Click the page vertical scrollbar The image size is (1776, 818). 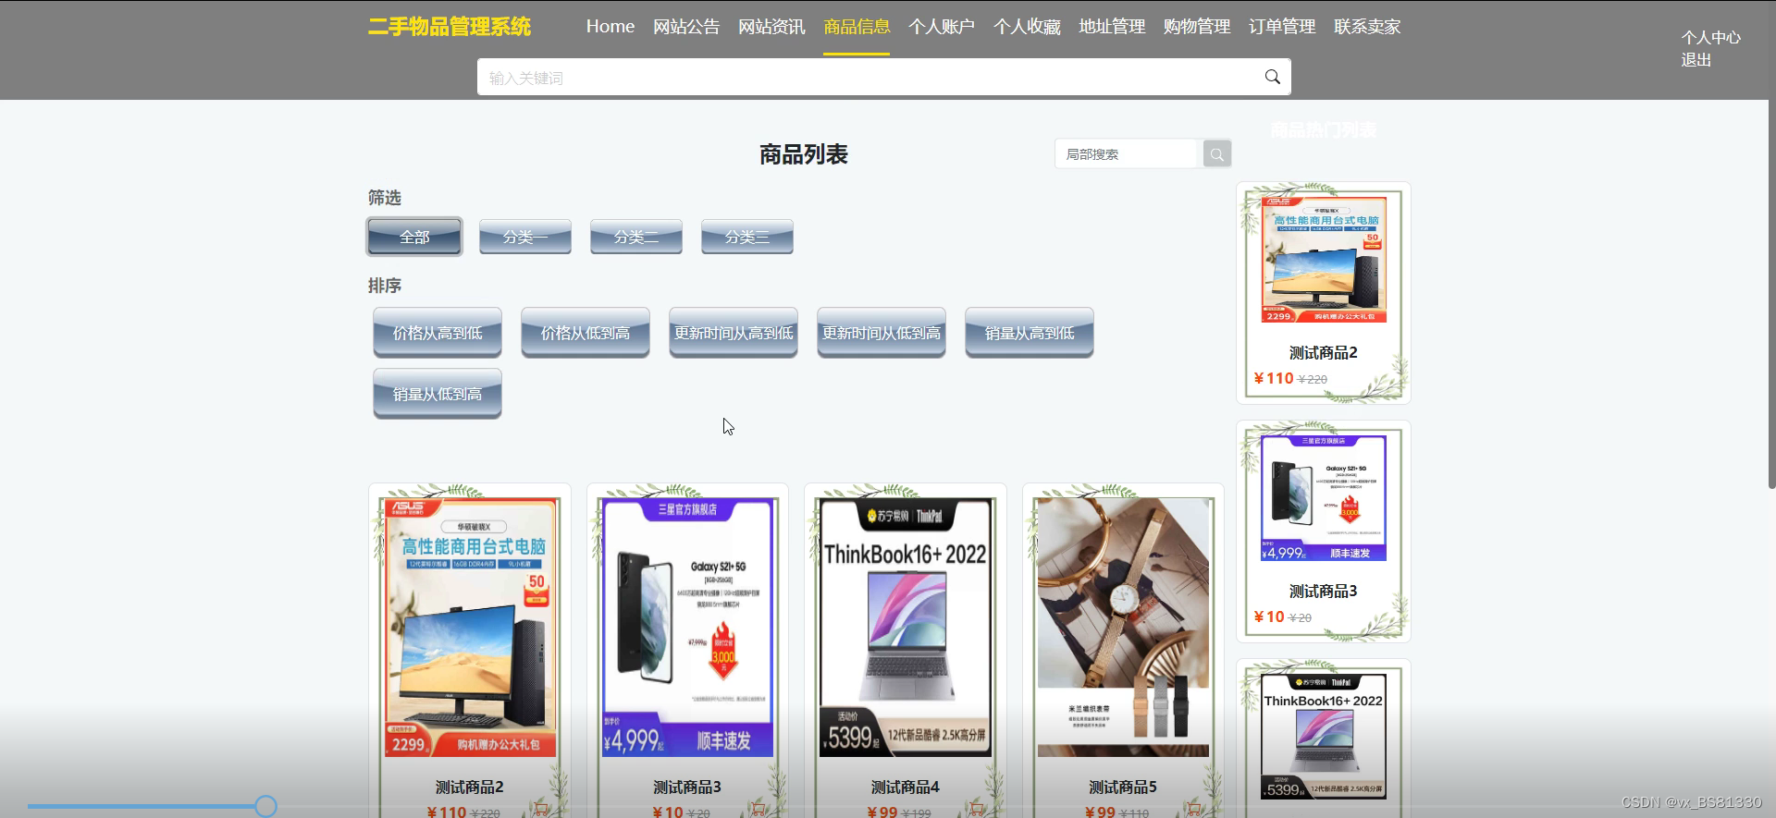pos(1771,294)
